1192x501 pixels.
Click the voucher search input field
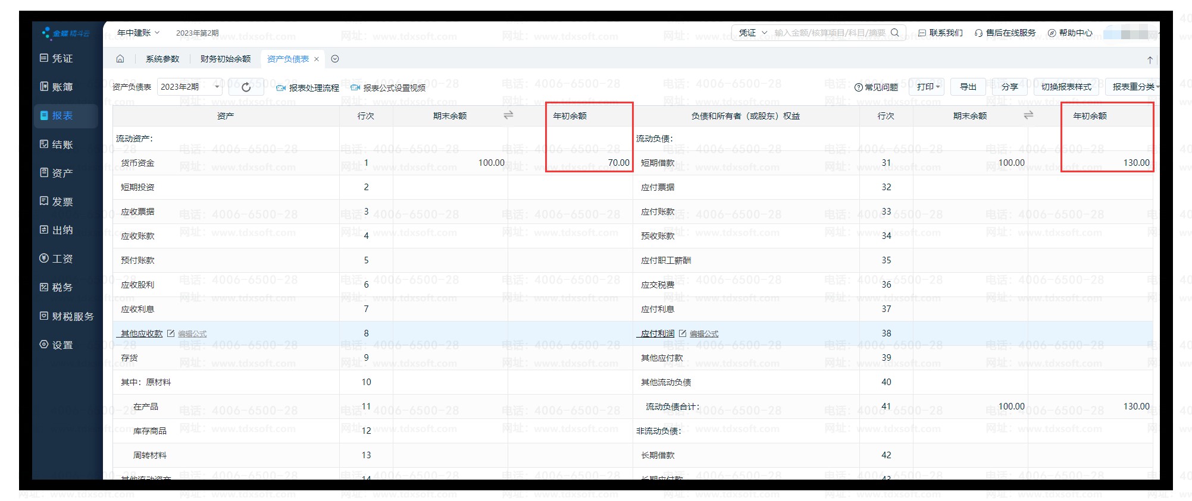[830, 33]
